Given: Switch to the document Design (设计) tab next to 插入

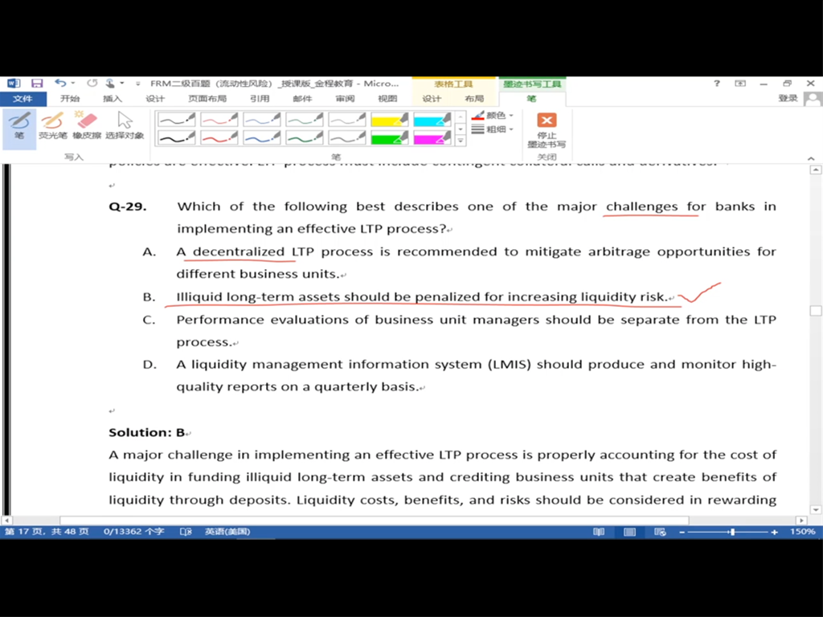Looking at the screenshot, I should tap(155, 99).
